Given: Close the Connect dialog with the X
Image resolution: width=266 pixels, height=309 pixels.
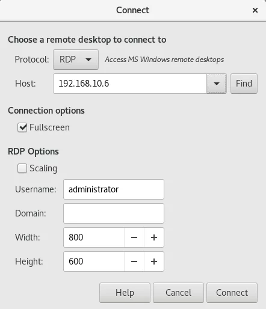Looking at the screenshot, I should [x=255, y=10].
